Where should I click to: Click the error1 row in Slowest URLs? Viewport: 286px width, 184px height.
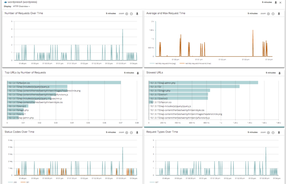click(178, 95)
